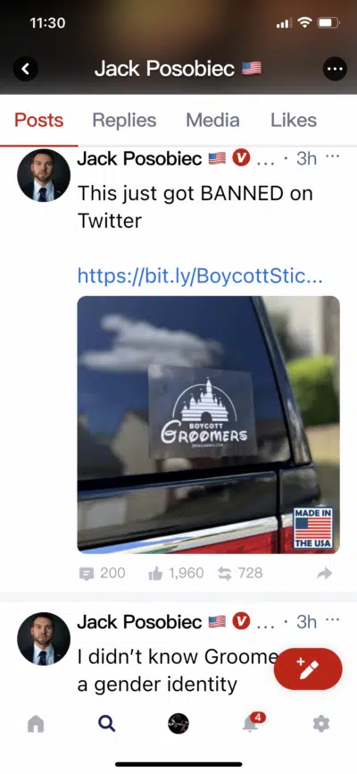This screenshot has height=774, width=357.
Task: Open notifications bell with 4 badge
Action: tap(252, 723)
